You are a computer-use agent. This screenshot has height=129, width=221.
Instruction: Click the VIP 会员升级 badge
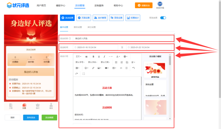pos(160,5)
